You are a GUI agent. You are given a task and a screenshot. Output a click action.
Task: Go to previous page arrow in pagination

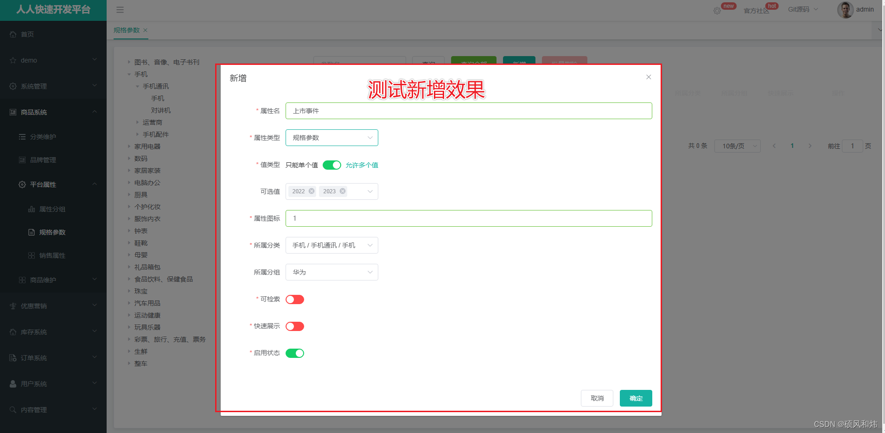coord(774,146)
